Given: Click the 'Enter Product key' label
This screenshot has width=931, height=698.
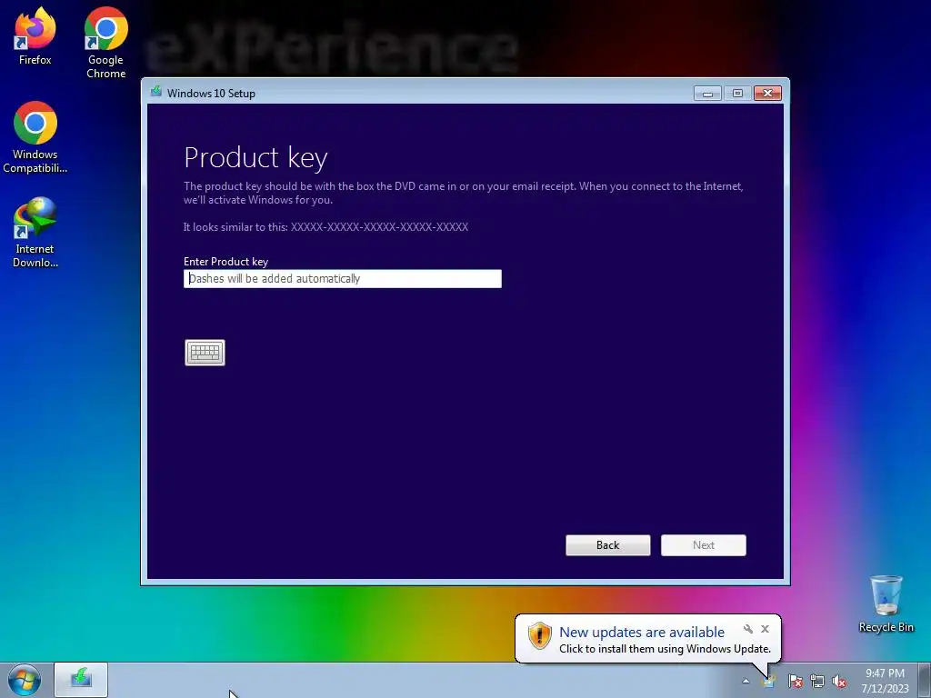Looking at the screenshot, I should [x=225, y=261].
